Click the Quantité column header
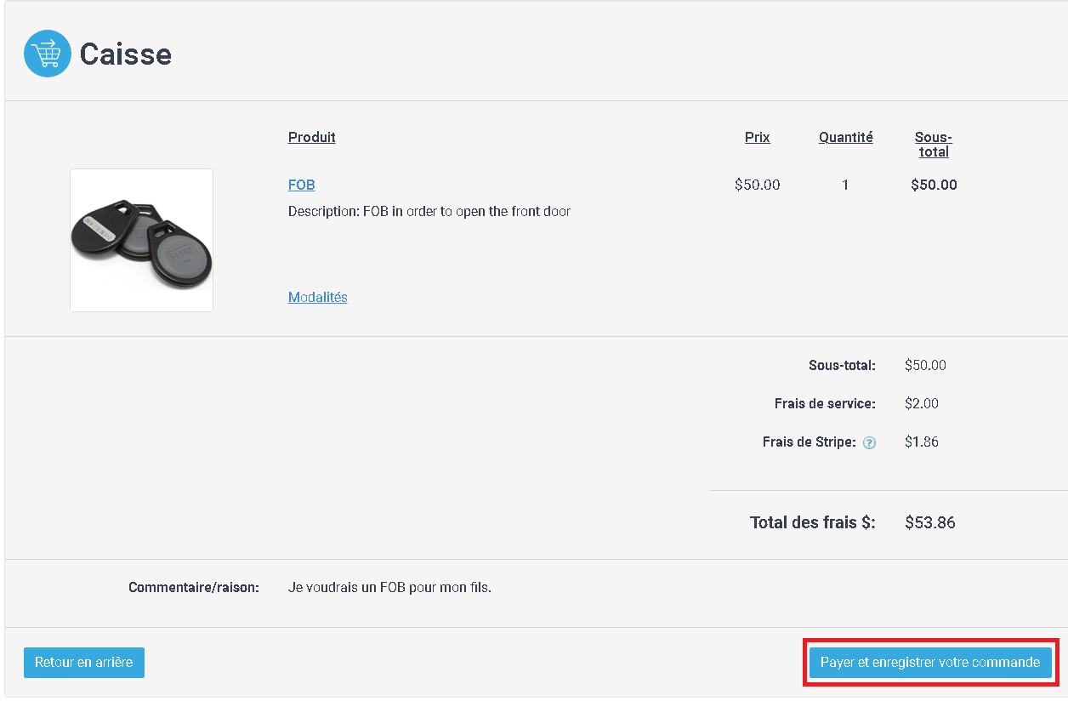 point(846,137)
